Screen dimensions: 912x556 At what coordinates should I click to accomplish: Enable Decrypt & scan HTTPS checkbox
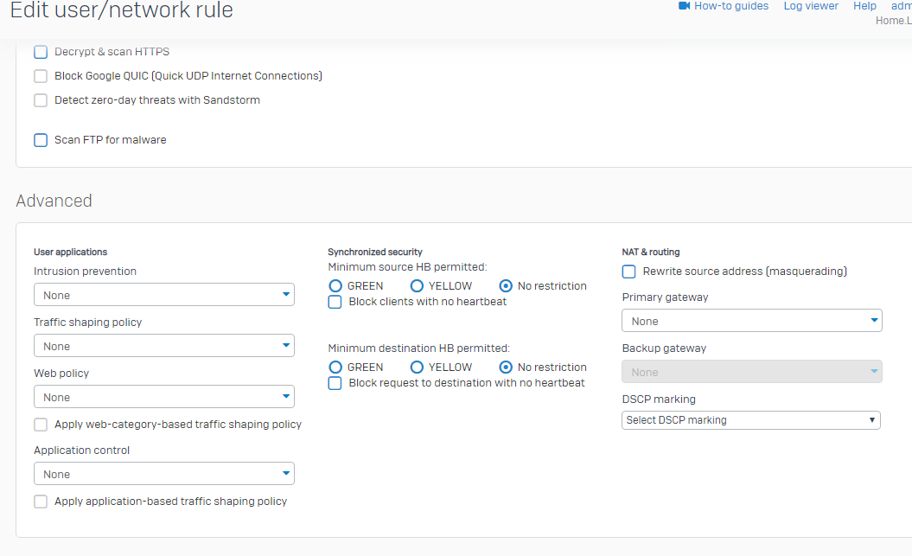pos(41,52)
